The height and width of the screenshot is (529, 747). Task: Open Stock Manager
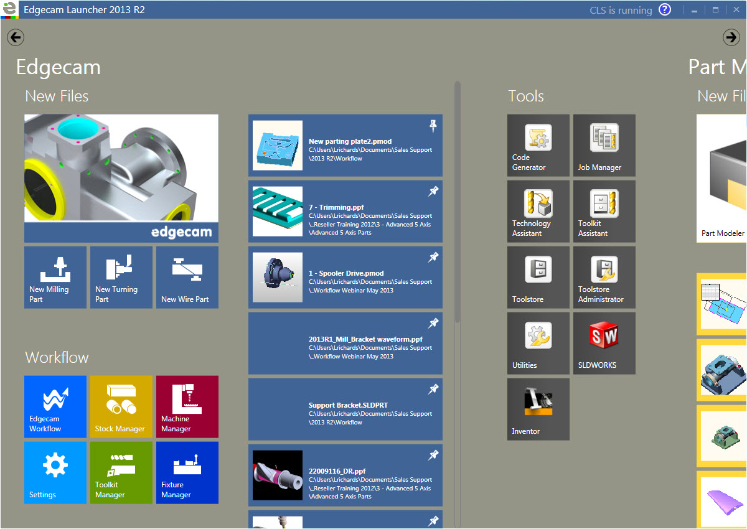point(121,406)
